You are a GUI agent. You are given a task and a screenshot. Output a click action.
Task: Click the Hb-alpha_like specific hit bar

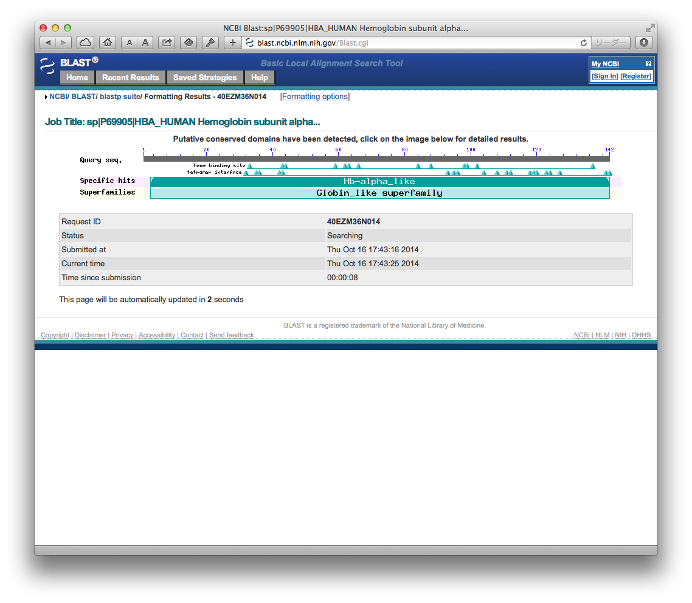tap(379, 182)
